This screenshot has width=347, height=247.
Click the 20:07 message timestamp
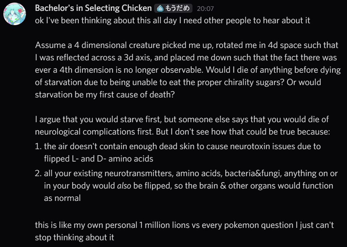pos(205,8)
